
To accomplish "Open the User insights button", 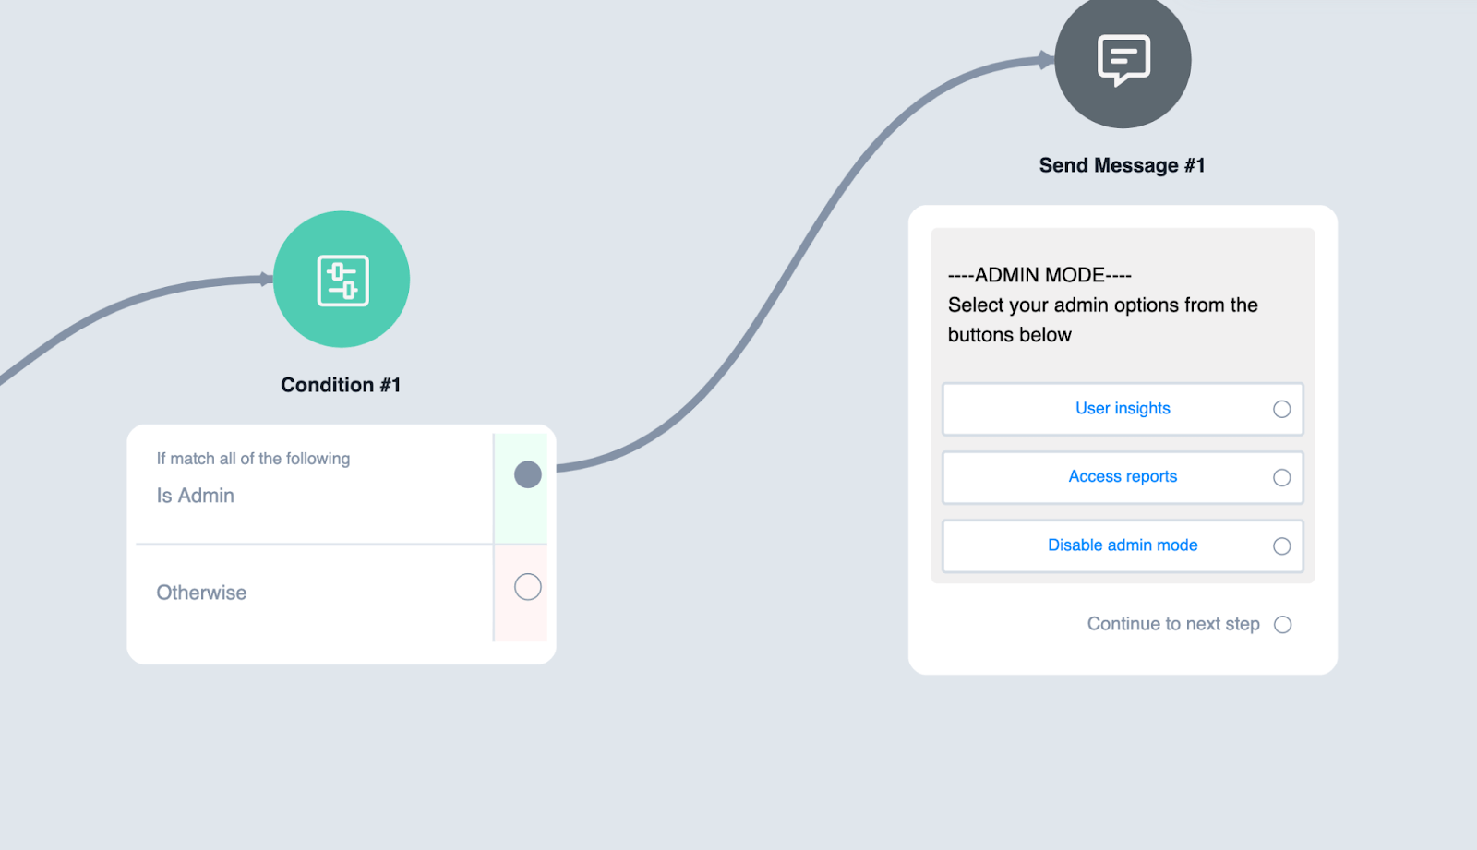I will tap(1123, 409).
